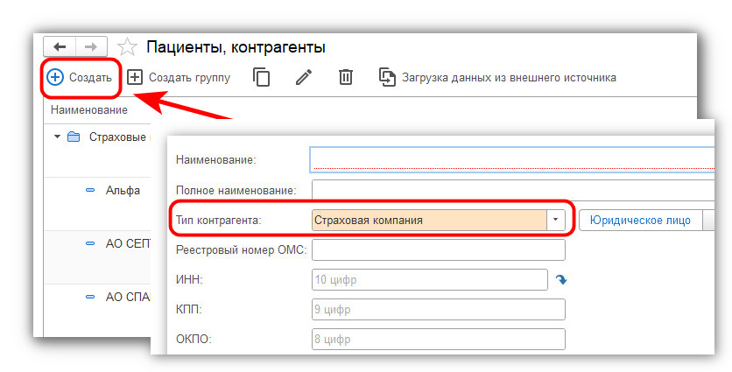Focus the ИНН 10 цифр field

point(430,279)
